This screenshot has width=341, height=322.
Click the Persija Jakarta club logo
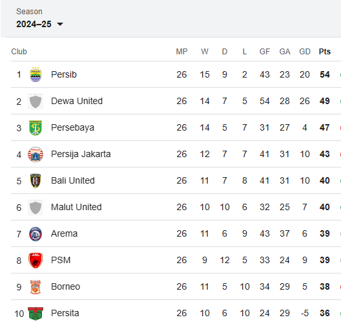[x=36, y=155]
